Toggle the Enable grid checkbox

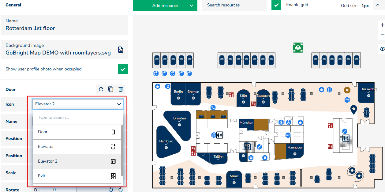(276, 5)
